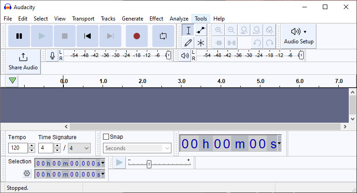
Task: Click horizontal scrollbar left arrow
Action: tap(66, 126)
